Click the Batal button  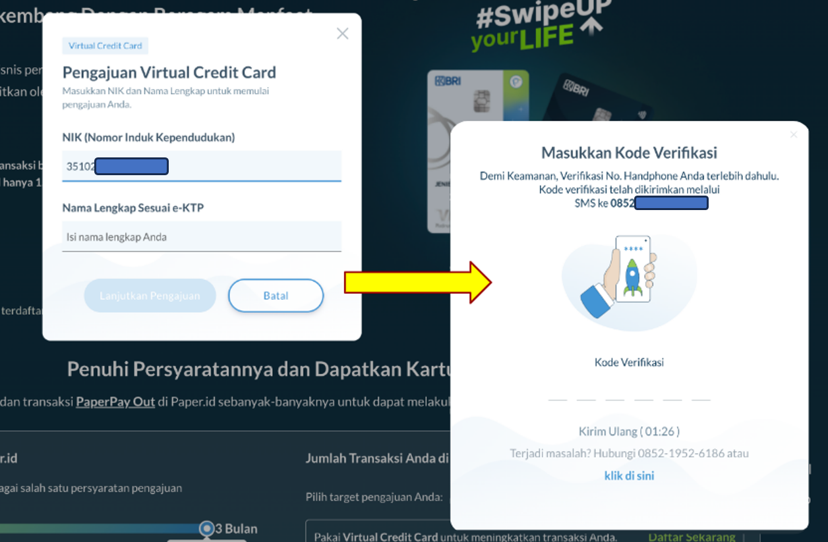point(276,296)
